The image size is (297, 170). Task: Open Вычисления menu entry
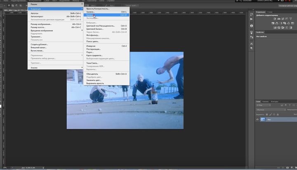coord(56,51)
